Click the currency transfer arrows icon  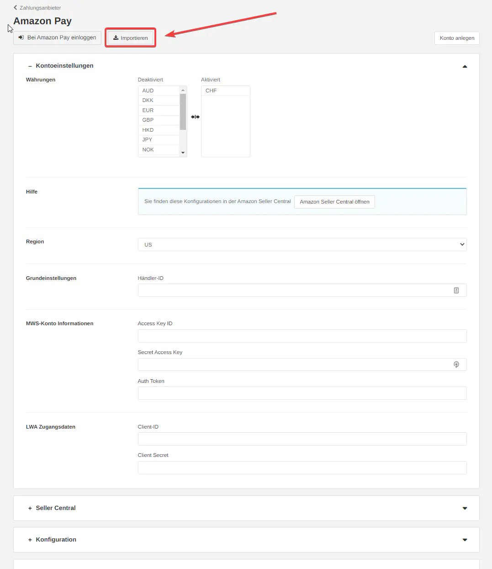click(195, 117)
